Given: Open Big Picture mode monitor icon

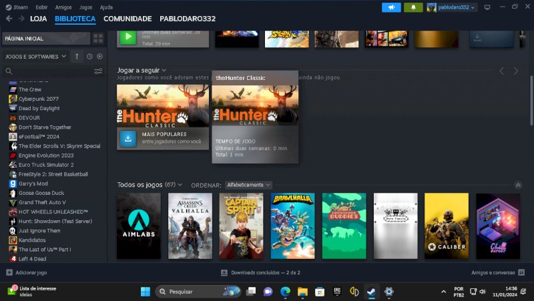Looking at the screenshot, I should pos(487,7).
